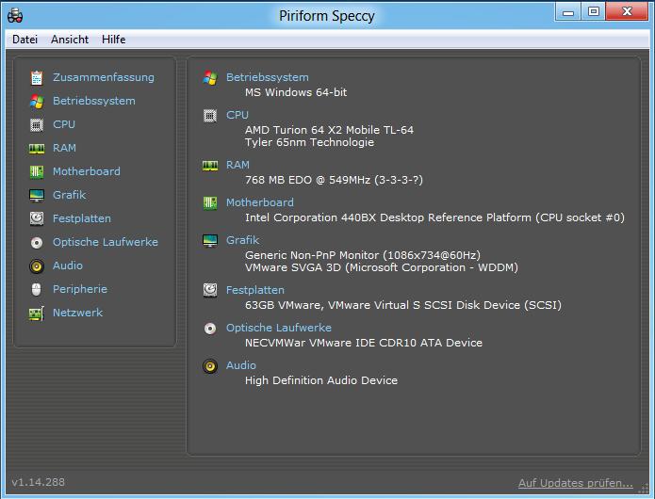Open the Ansicht menu

(x=70, y=40)
